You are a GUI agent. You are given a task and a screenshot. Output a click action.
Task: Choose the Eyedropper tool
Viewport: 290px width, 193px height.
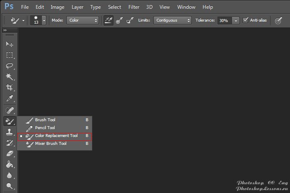tap(9, 98)
